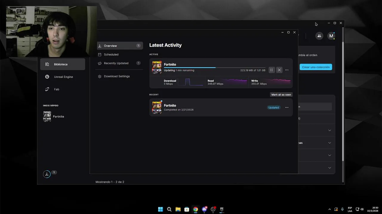Cancel the active Fortnite update with X
The image size is (382, 214).
point(279,70)
